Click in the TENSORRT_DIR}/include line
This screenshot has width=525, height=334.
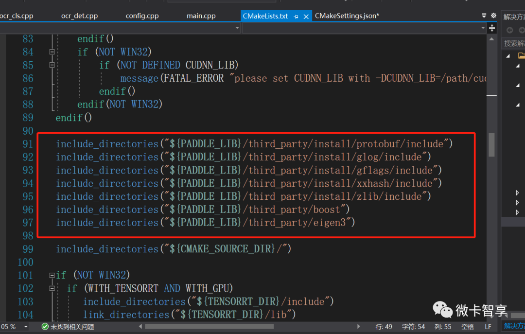click(208, 301)
